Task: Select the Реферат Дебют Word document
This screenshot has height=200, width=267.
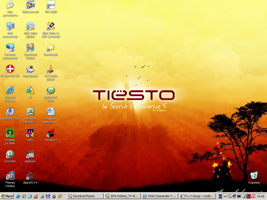Action: click(x=51, y=115)
